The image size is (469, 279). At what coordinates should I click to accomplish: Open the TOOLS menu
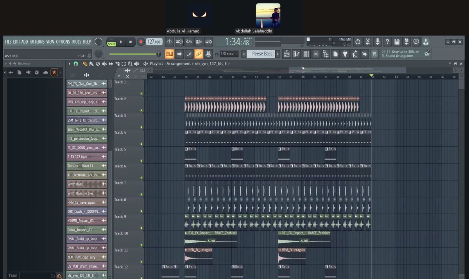point(76,42)
